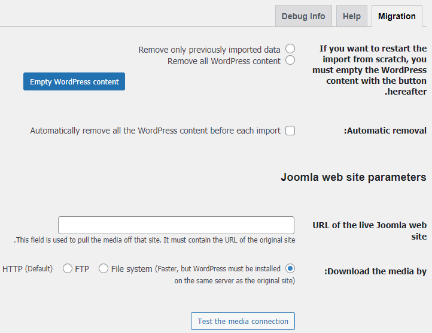Image resolution: width=432 pixels, height=333 pixels.
Task: Select the Migration tab
Action: coord(397,16)
